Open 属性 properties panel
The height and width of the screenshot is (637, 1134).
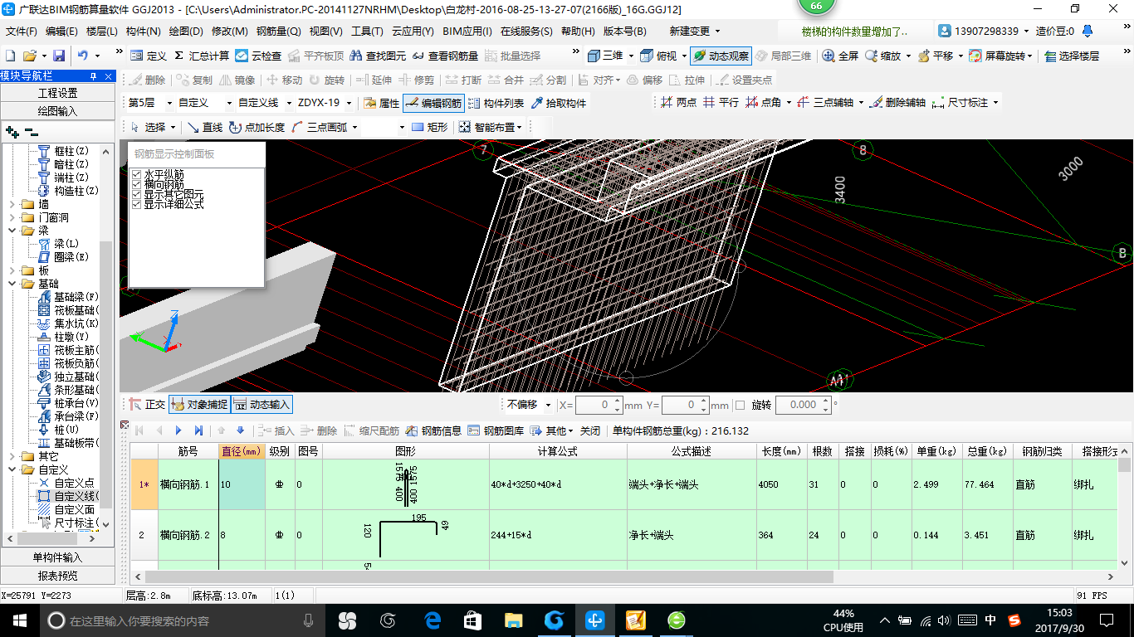click(381, 104)
